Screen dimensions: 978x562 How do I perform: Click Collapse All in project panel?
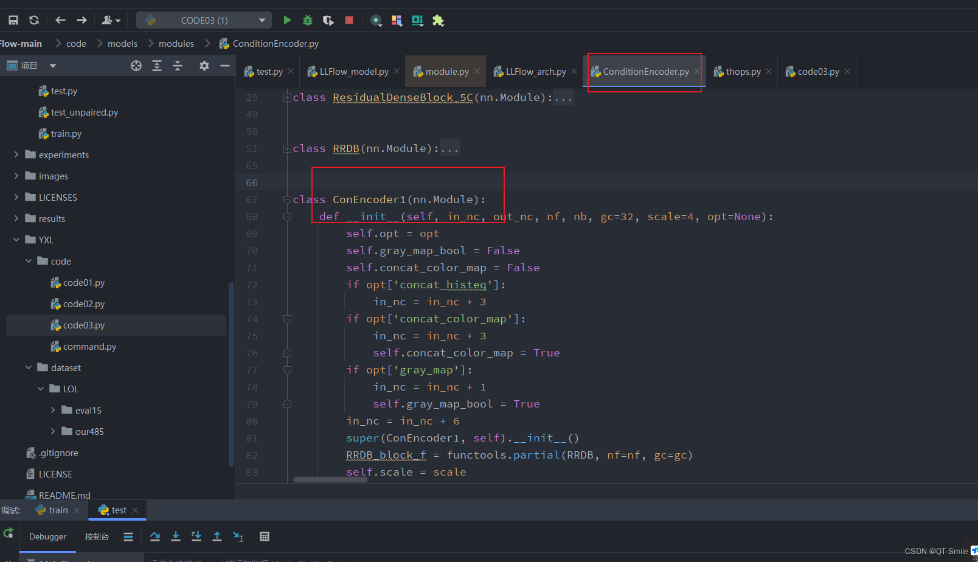[178, 66]
